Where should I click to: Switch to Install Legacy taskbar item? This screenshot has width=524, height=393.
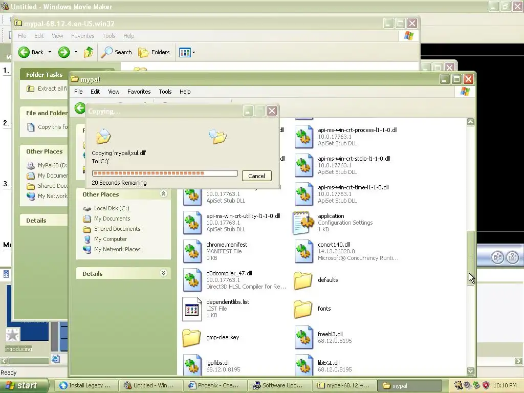pyautogui.click(x=85, y=385)
